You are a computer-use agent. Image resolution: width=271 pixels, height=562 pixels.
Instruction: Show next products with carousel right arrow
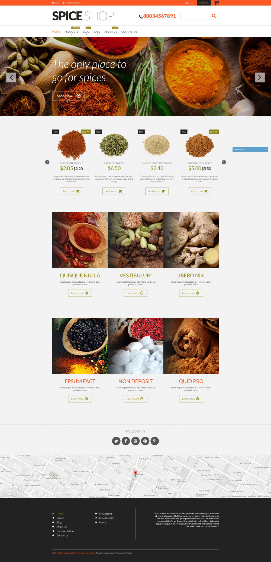click(224, 162)
